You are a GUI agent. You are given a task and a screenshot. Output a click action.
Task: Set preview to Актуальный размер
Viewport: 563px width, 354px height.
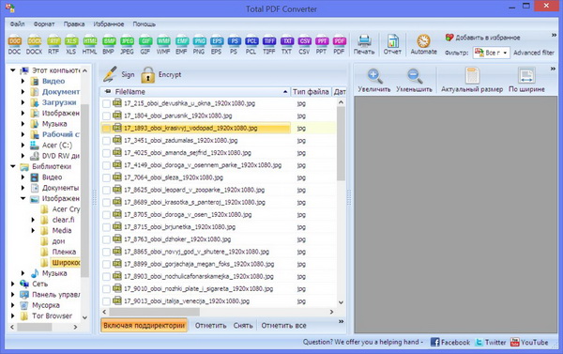pos(472,81)
